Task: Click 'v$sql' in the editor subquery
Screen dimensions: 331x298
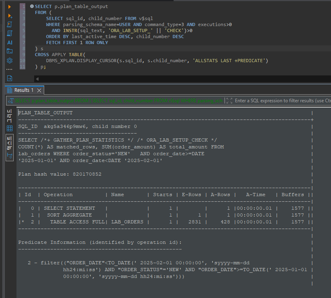Action: click(146, 18)
